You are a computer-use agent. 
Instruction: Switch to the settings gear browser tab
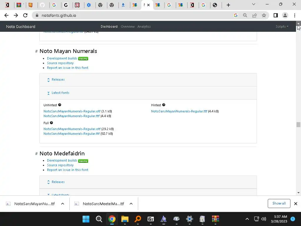click(x=89, y=5)
